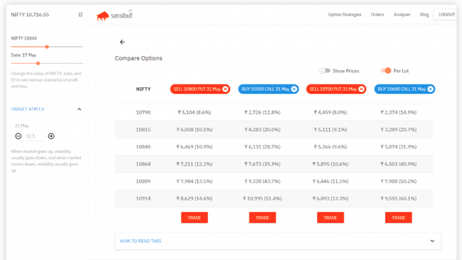Toggle the Show Prices switch

pyautogui.click(x=325, y=71)
